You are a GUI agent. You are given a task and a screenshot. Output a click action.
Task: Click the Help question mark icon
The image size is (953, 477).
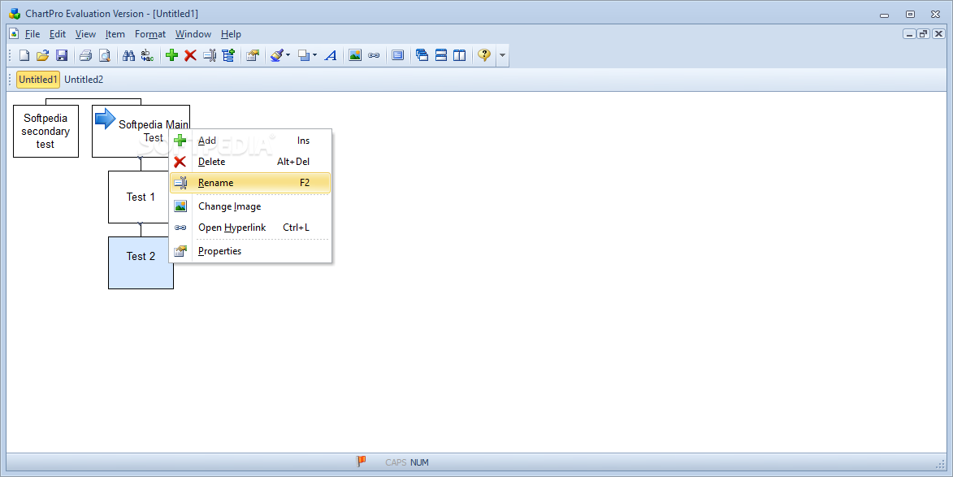coord(483,55)
